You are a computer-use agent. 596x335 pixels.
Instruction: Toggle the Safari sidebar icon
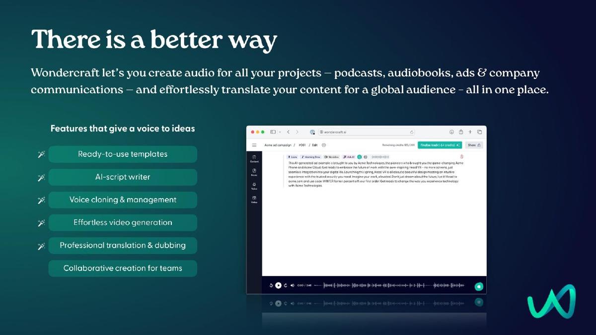point(273,132)
